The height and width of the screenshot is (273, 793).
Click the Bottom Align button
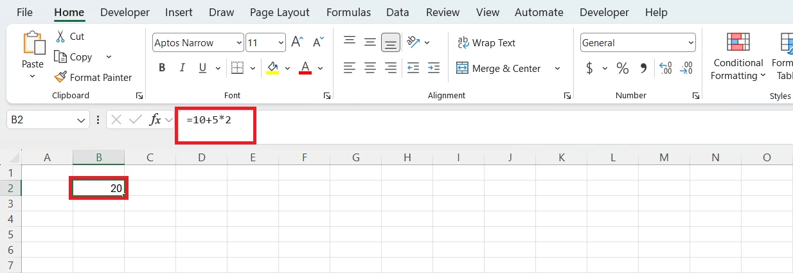pyautogui.click(x=390, y=42)
